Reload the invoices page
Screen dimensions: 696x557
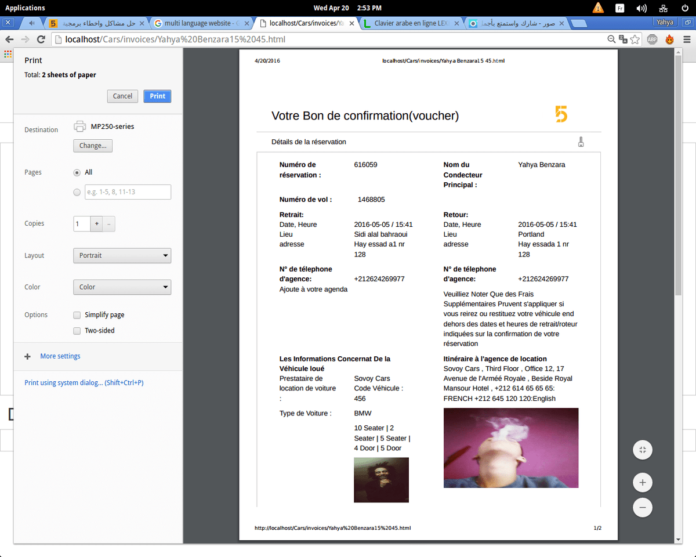coord(41,39)
